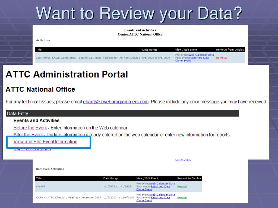Open the View and Edit Event Information link

click(45, 142)
